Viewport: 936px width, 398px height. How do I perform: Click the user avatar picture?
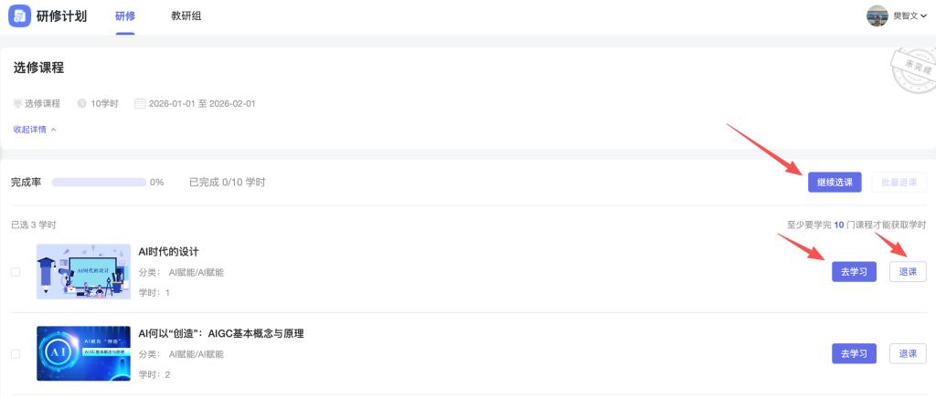[x=877, y=16]
